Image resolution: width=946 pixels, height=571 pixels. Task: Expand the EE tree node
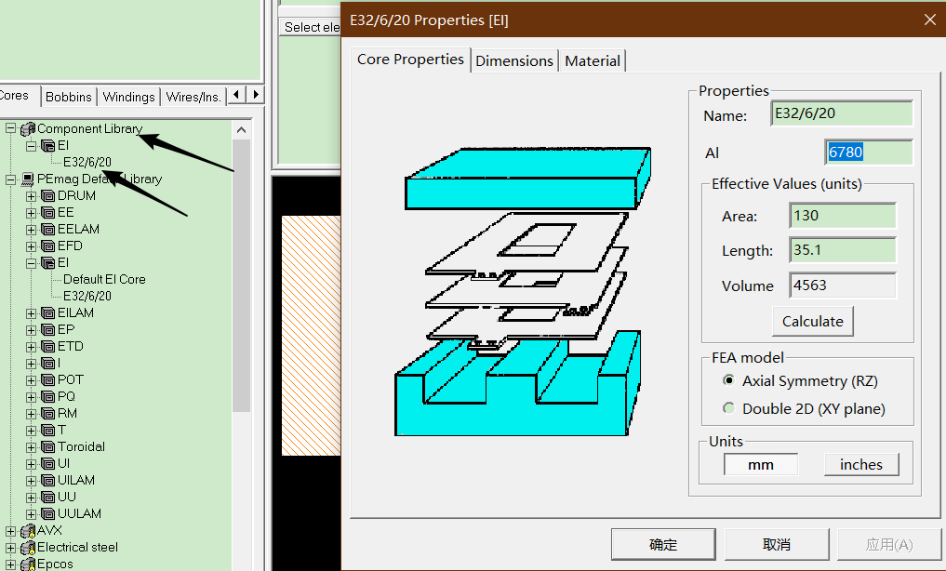(30, 212)
